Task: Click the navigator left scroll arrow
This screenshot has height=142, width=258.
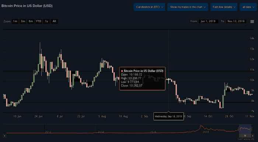Action: click(4, 136)
